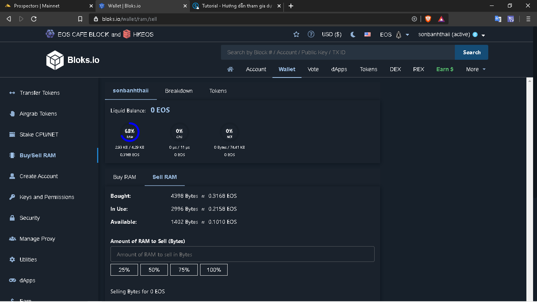The height and width of the screenshot is (302, 537).
Task: Go back to previous page
Action: (x=9, y=19)
